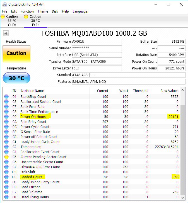Select the Load 'In'-time attribute row
The width and height of the screenshot is (188, 203).
(91, 192)
